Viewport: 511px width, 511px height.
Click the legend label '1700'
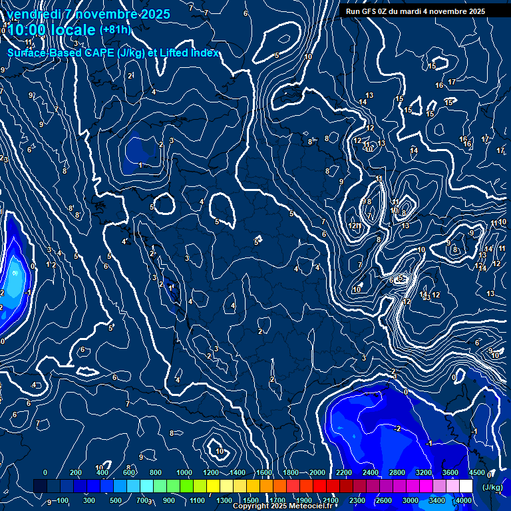[277, 500]
